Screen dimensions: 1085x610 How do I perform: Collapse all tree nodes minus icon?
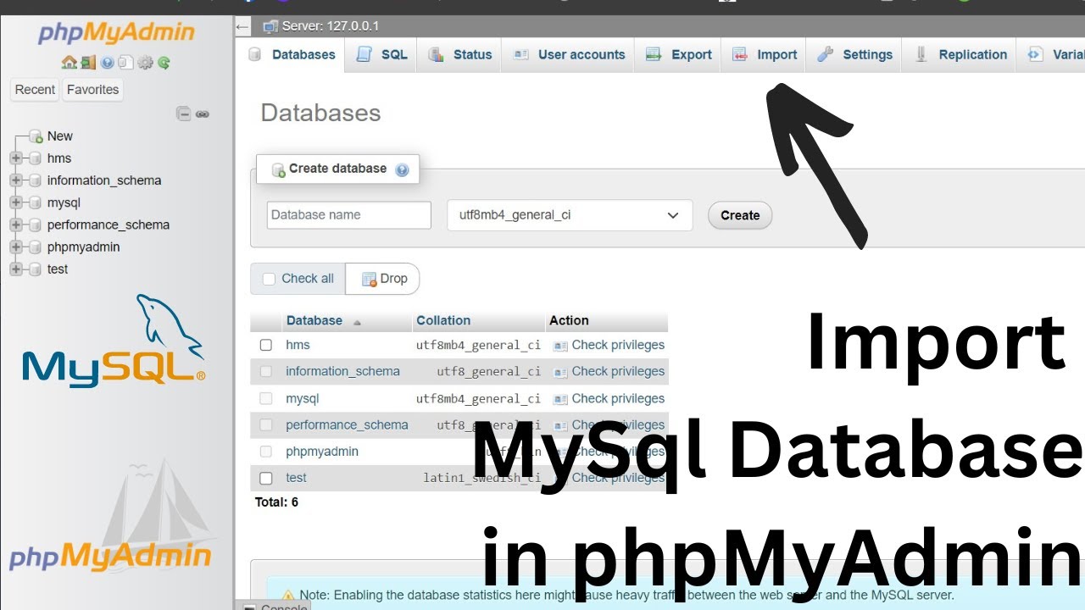click(183, 114)
